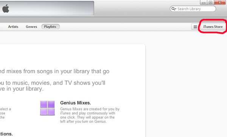Focus the Search Library field
This screenshot has width=227, height=137.
[193, 9]
